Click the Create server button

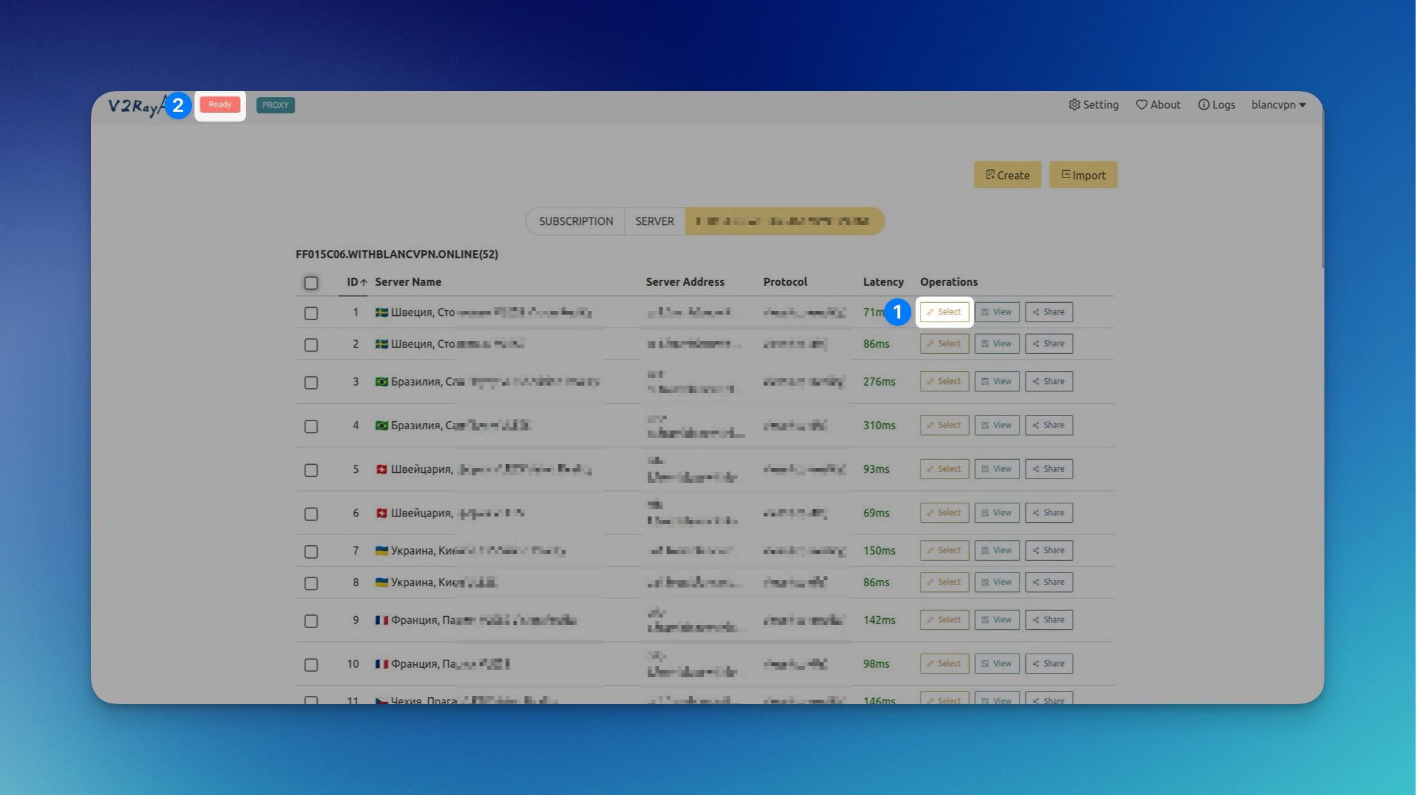click(1007, 175)
